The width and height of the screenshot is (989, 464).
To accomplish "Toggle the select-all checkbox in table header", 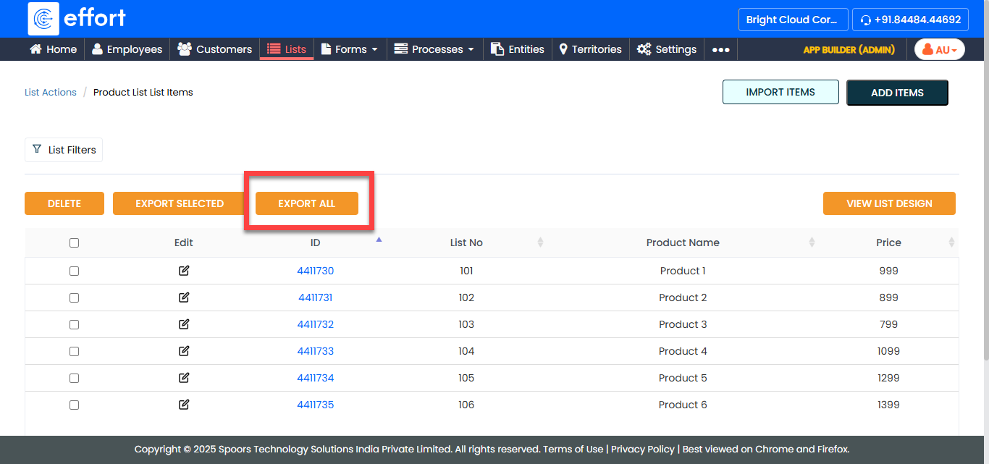I will click(x=74, y=243).
